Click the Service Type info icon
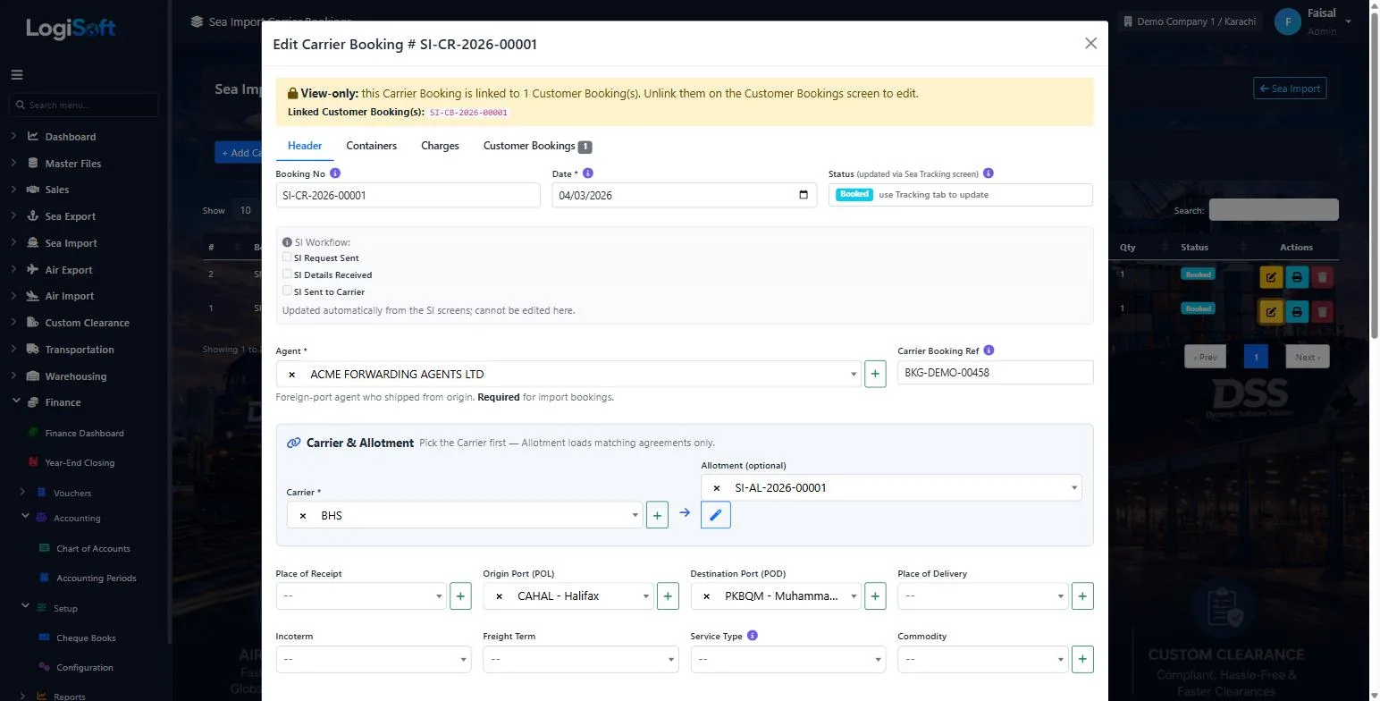This screenshot has height=701, width=1380. (752, 636)
